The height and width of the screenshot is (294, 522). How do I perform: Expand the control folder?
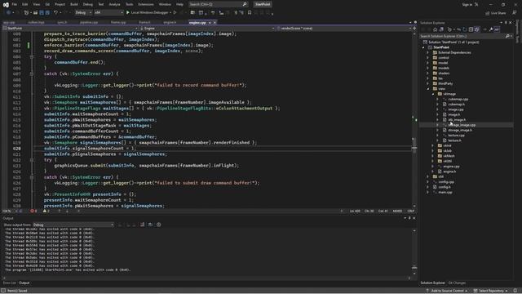[x=427, y=58]
